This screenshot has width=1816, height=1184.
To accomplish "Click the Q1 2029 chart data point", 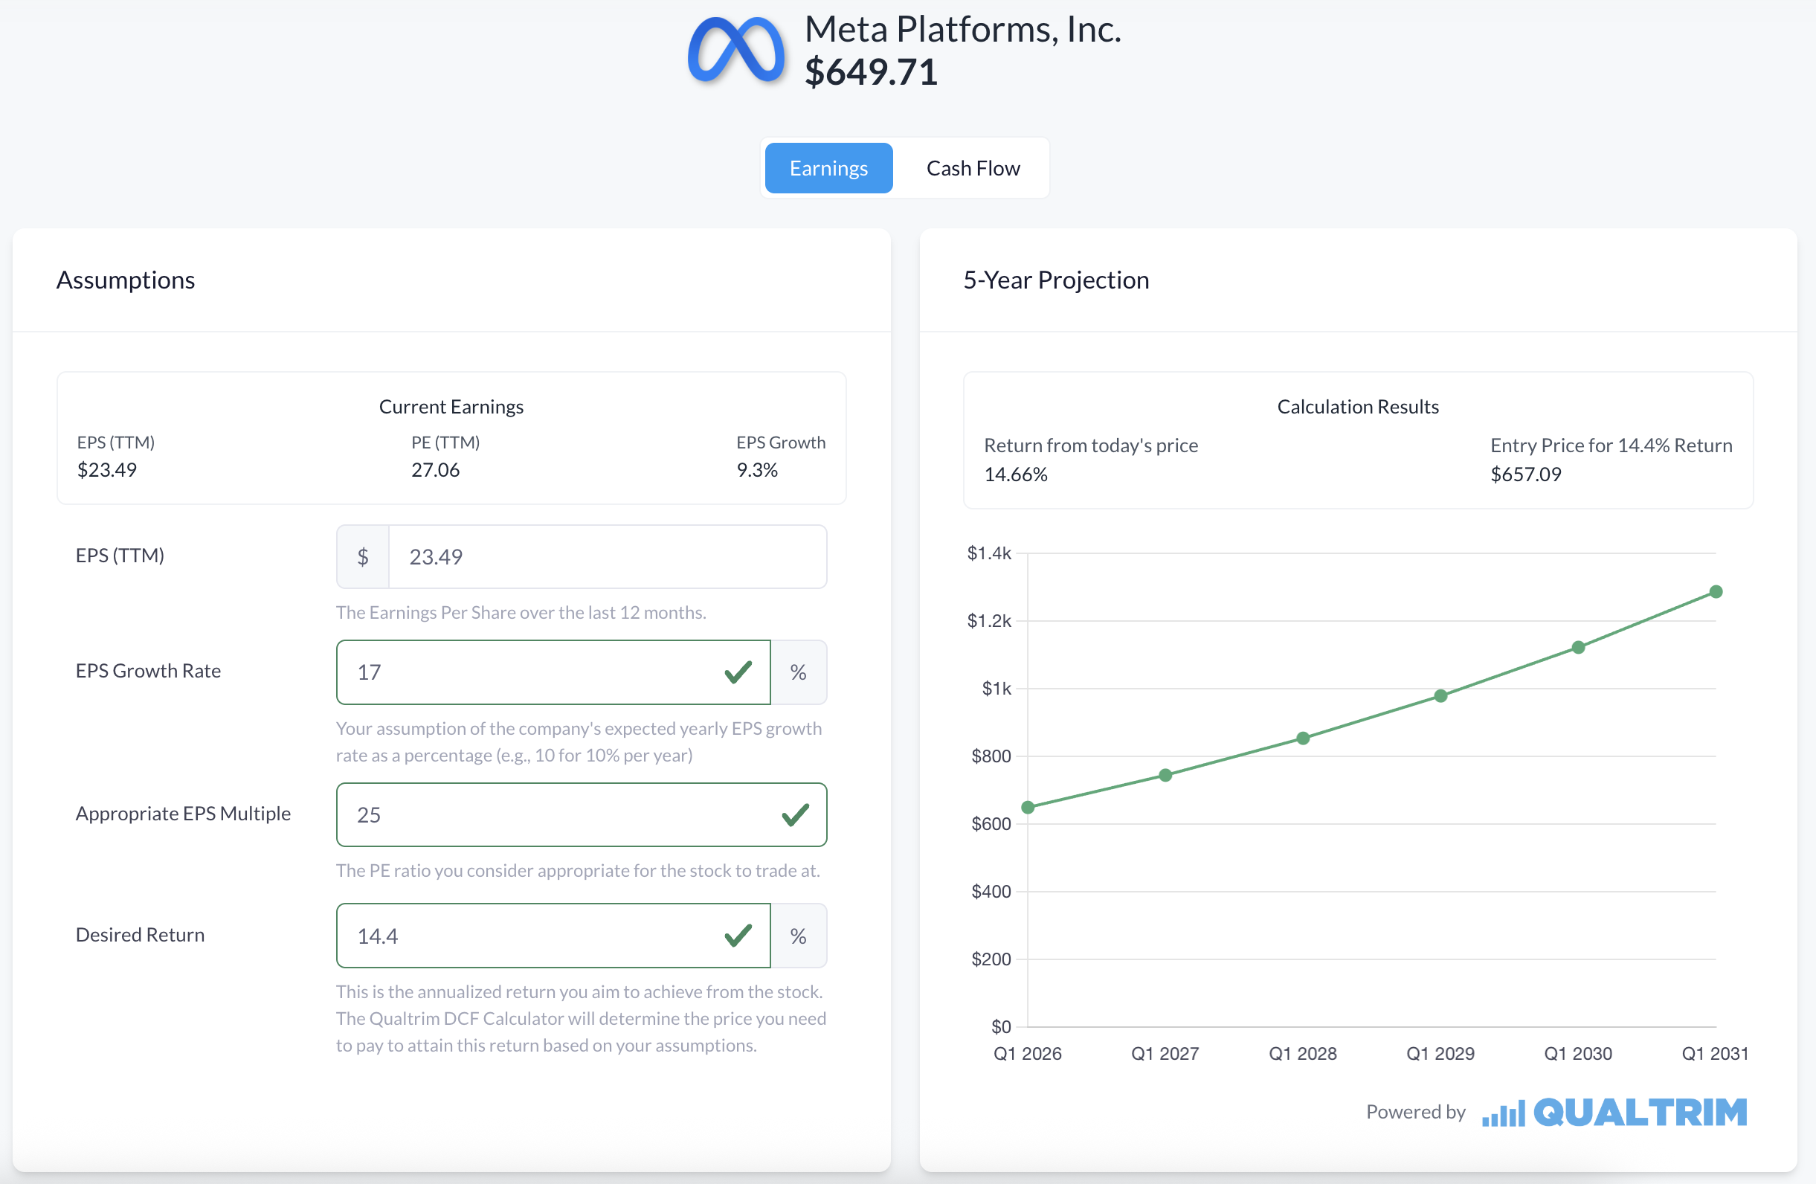I will click(1440, 696).
